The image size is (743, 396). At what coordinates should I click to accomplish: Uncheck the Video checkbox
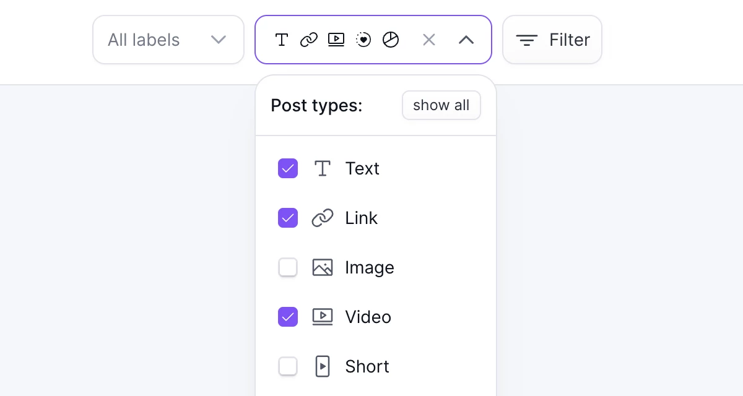coord(288,317)
